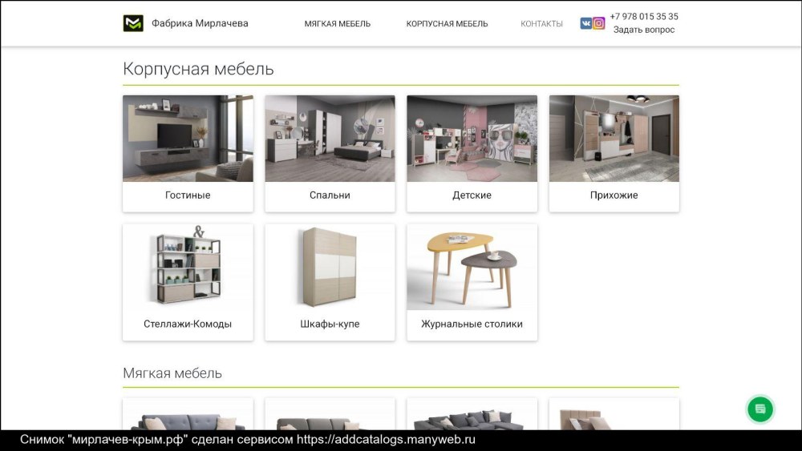Call phone number +7 978 015 35 35
Image resolution: width=802 pixels, height=451 pixels.
[644, 16]
